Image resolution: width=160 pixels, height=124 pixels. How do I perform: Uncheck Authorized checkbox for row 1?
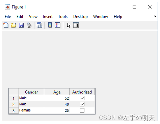click(82, 98)
